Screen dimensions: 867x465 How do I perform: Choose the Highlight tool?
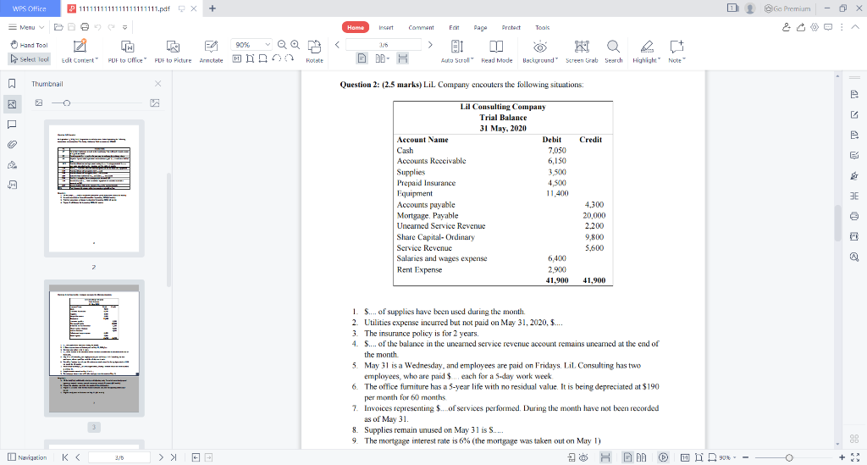click(646, 52)
